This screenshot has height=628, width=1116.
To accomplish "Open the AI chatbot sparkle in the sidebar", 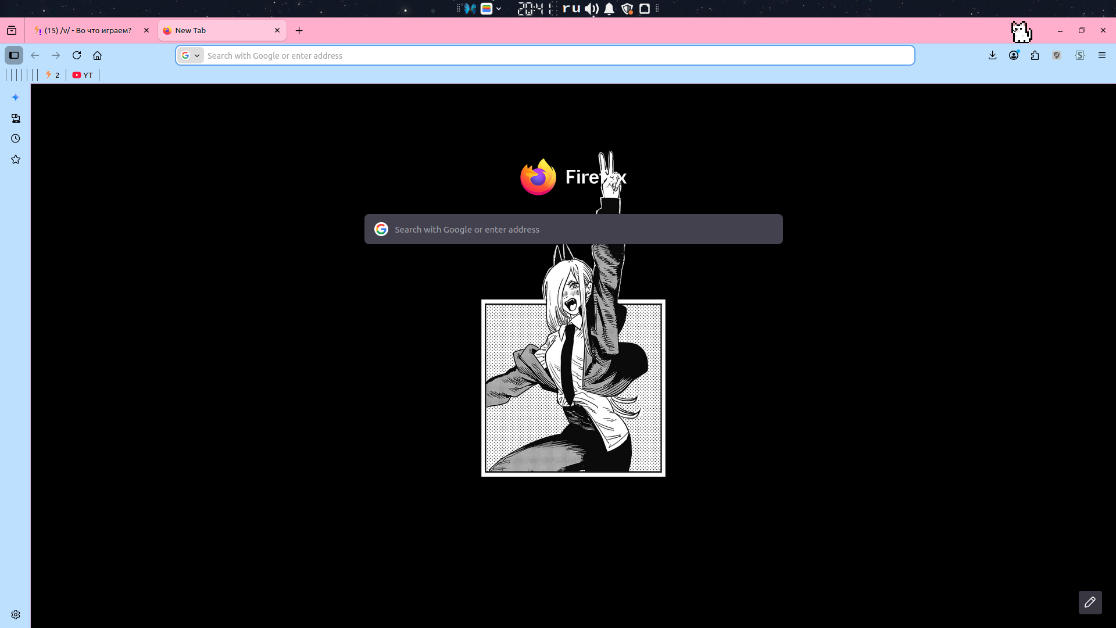I will (16, 97).
